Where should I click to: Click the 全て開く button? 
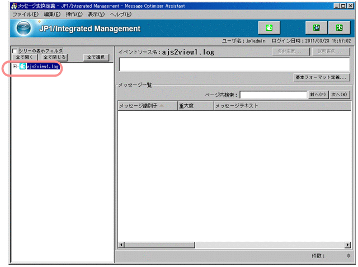25,57
